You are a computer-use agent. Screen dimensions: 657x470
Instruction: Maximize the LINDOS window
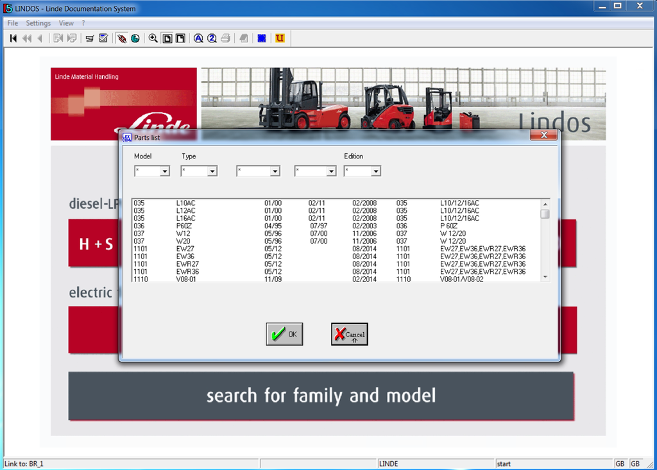(618, 6)
